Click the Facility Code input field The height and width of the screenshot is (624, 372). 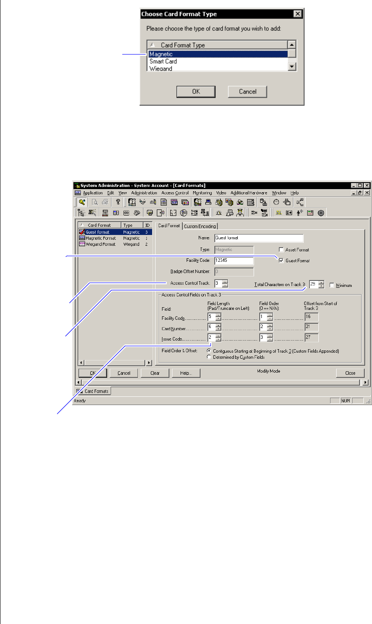point(234,261)
